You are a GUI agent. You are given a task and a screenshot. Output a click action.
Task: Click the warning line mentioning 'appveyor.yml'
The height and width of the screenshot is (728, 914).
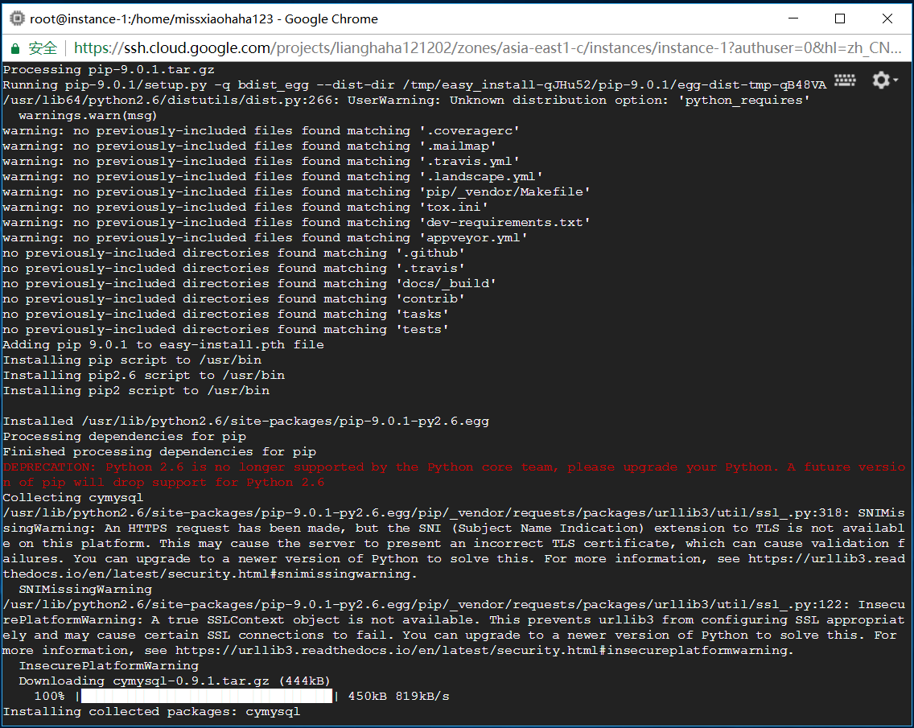(266, 238)
